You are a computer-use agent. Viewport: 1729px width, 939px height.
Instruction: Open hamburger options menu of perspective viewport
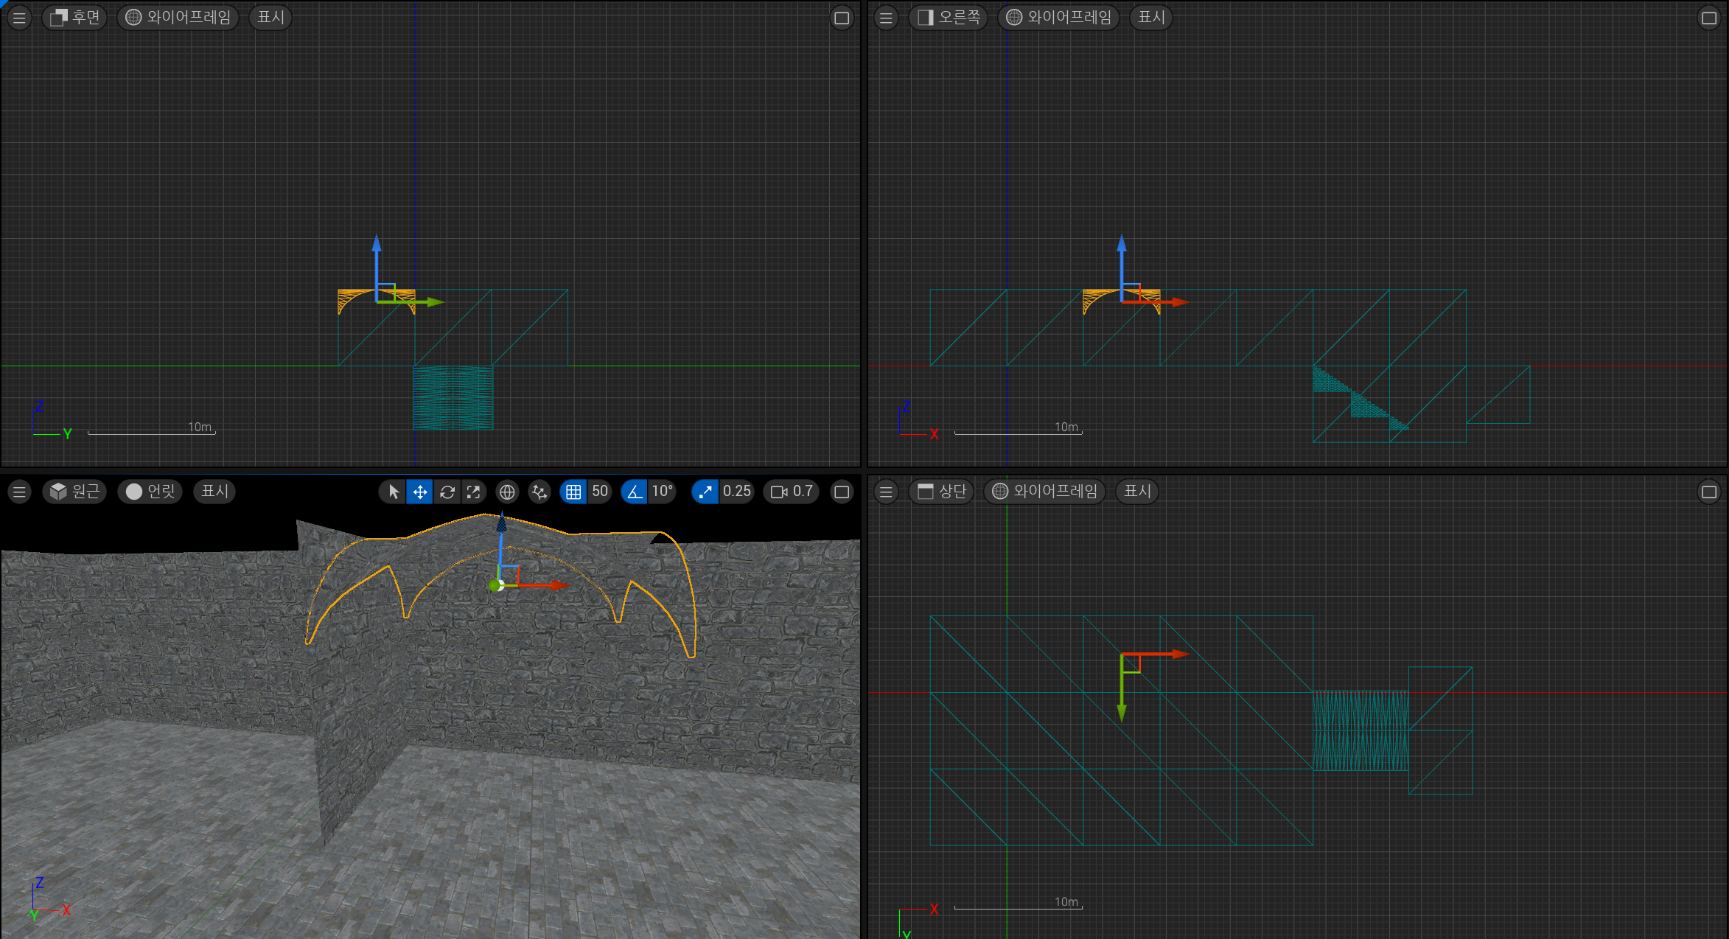pos(19,492)
